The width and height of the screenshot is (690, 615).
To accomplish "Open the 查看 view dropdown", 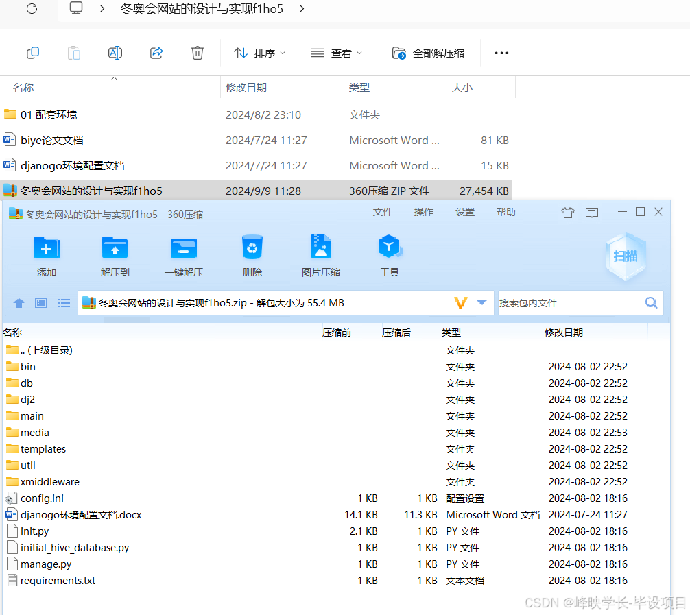I will click(335, 52).
